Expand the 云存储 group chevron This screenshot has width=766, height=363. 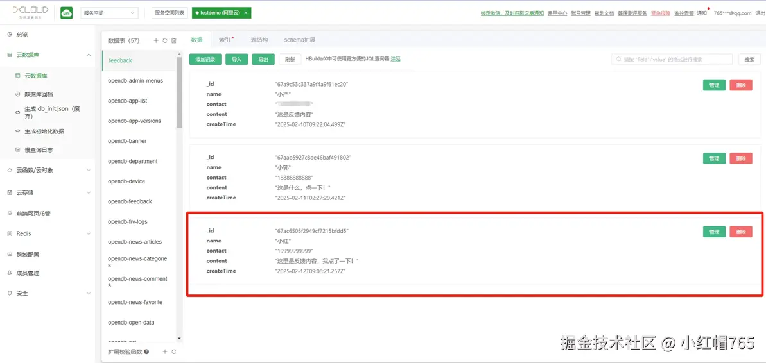(x=89, y=192)
